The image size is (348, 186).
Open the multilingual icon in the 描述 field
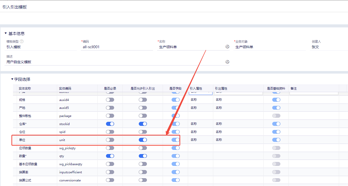tap(227, 62)
